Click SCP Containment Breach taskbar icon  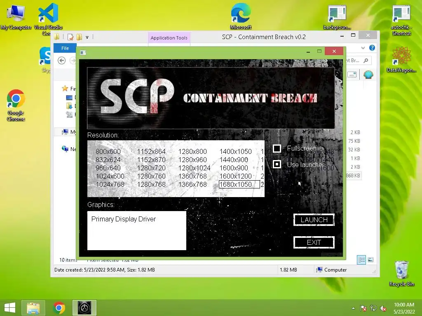tap(84, 308)
